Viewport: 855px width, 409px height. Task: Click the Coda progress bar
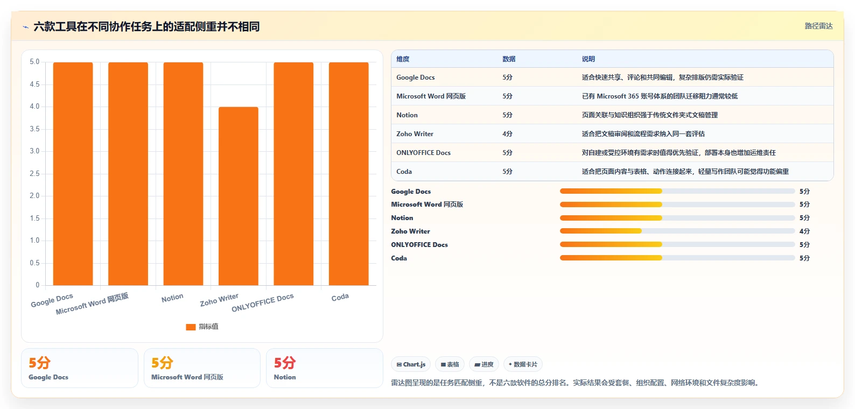coord(677,258)
